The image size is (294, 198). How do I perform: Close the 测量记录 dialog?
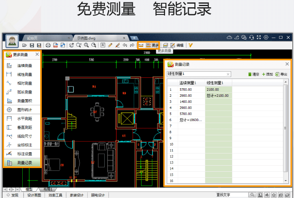(287, 64)
